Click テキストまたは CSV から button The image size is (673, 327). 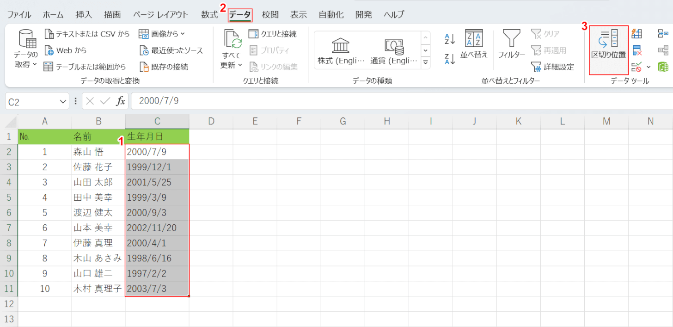(87, 34)
